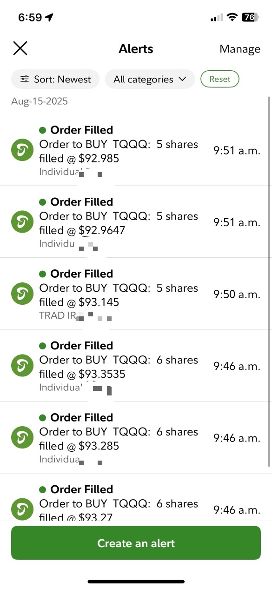Tap the chevron in the All categories pill

click(x=182, y=80)
